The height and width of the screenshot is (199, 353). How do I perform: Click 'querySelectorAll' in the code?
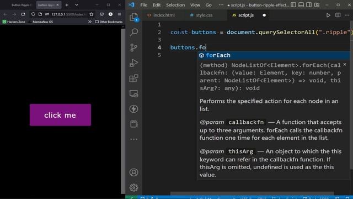pyautogui.click(x=287, y=32)
